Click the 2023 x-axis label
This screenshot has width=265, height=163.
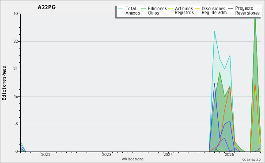coord(107,155)
